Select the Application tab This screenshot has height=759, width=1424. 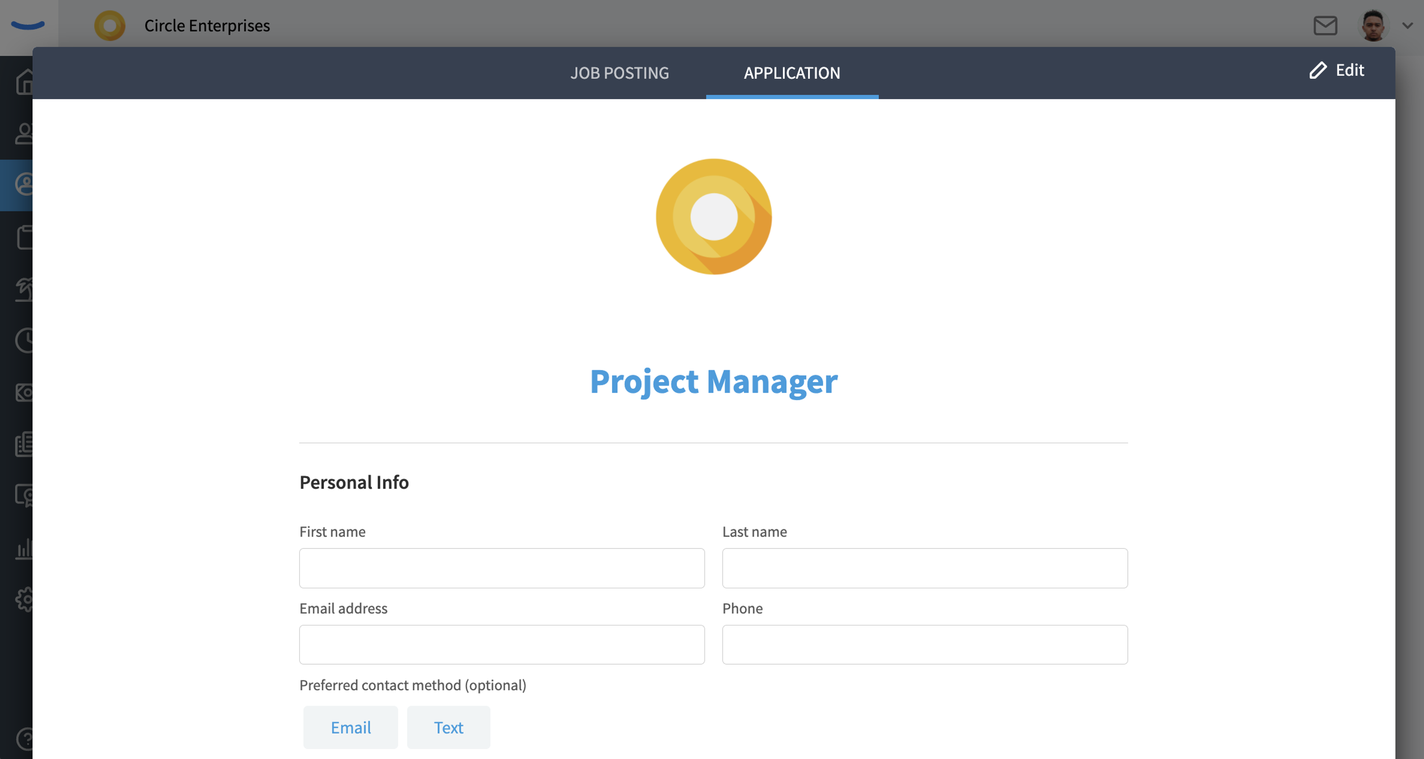792,72
